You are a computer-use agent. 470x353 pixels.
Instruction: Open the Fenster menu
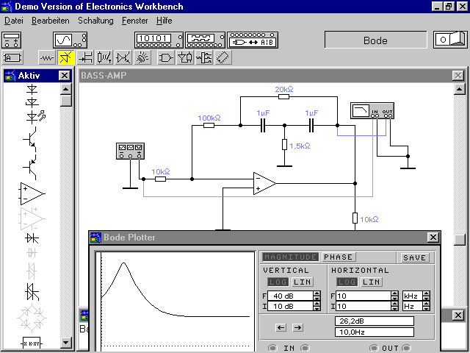134,21
